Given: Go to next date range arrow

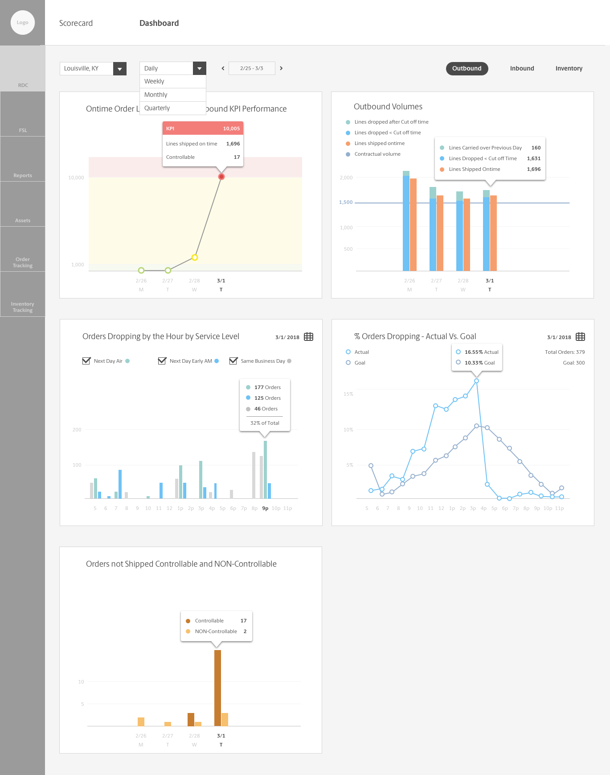Looking at the screenshot, I should coord(281,68).
